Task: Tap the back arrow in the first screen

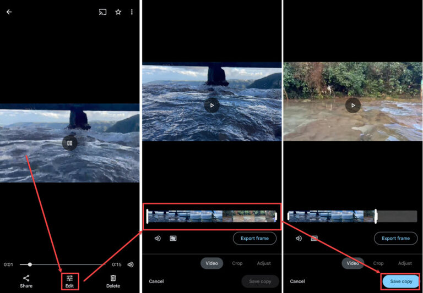Action: coord(9,12)
